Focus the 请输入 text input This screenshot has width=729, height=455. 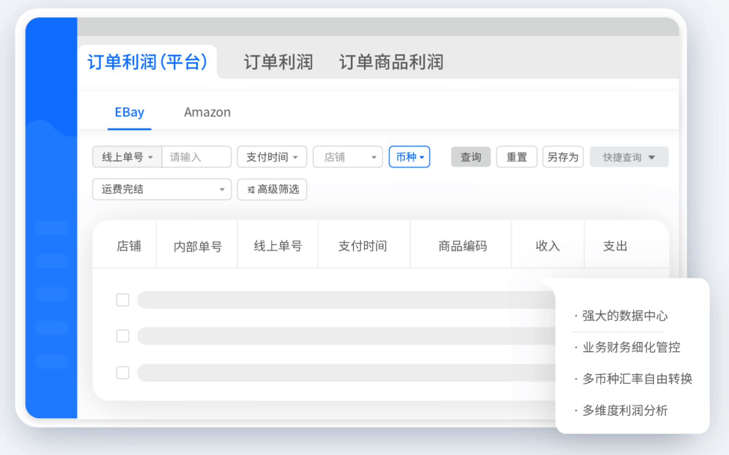196,157
